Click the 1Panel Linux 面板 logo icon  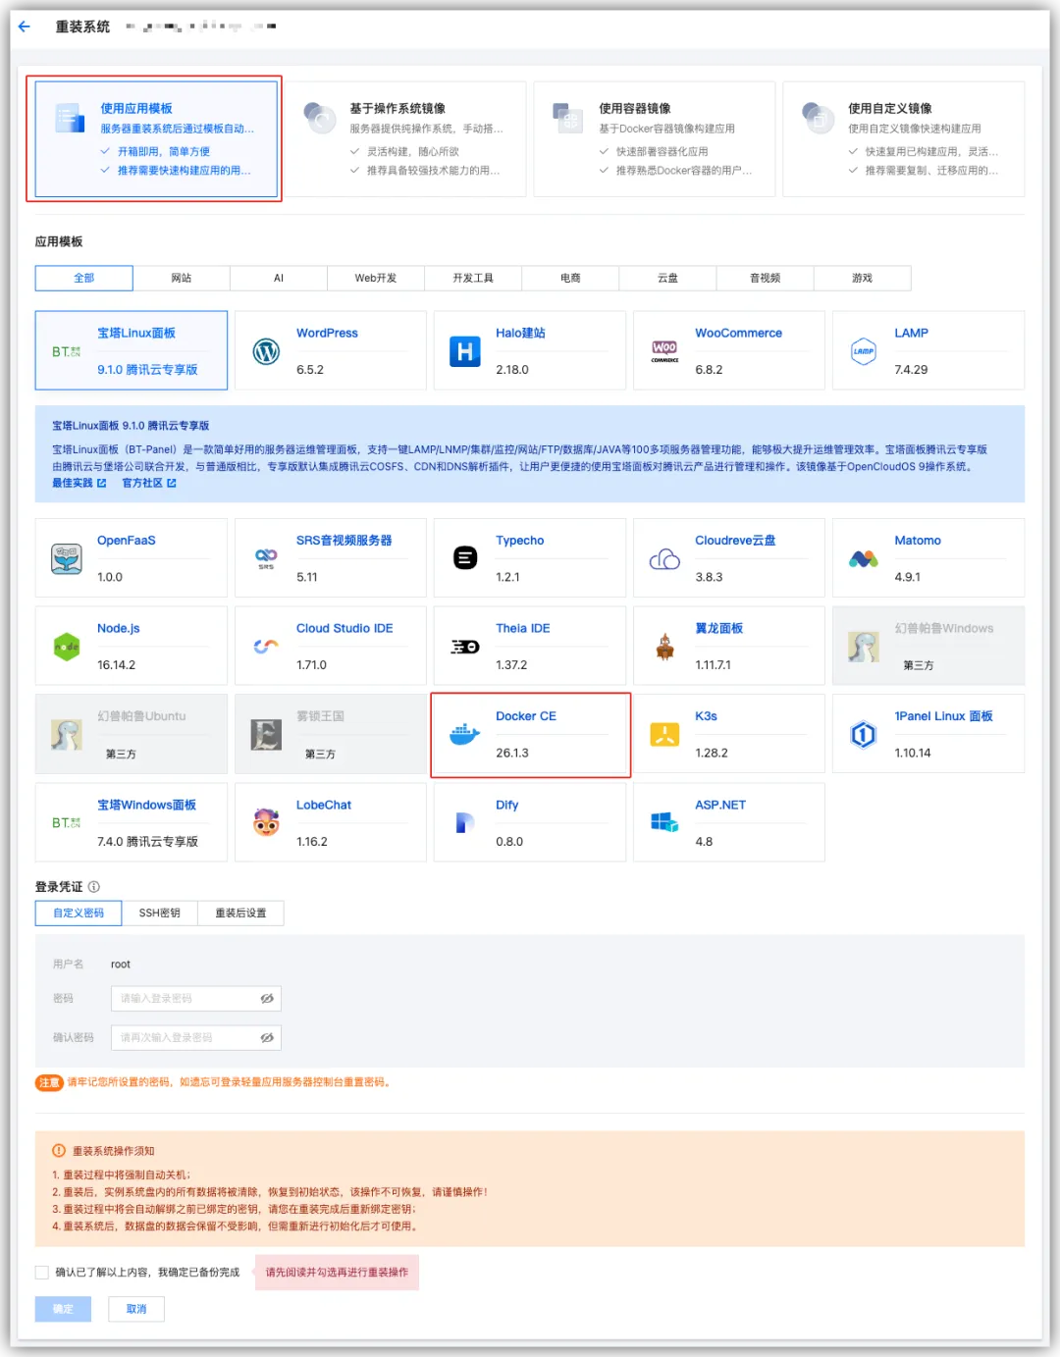point(864,734)
